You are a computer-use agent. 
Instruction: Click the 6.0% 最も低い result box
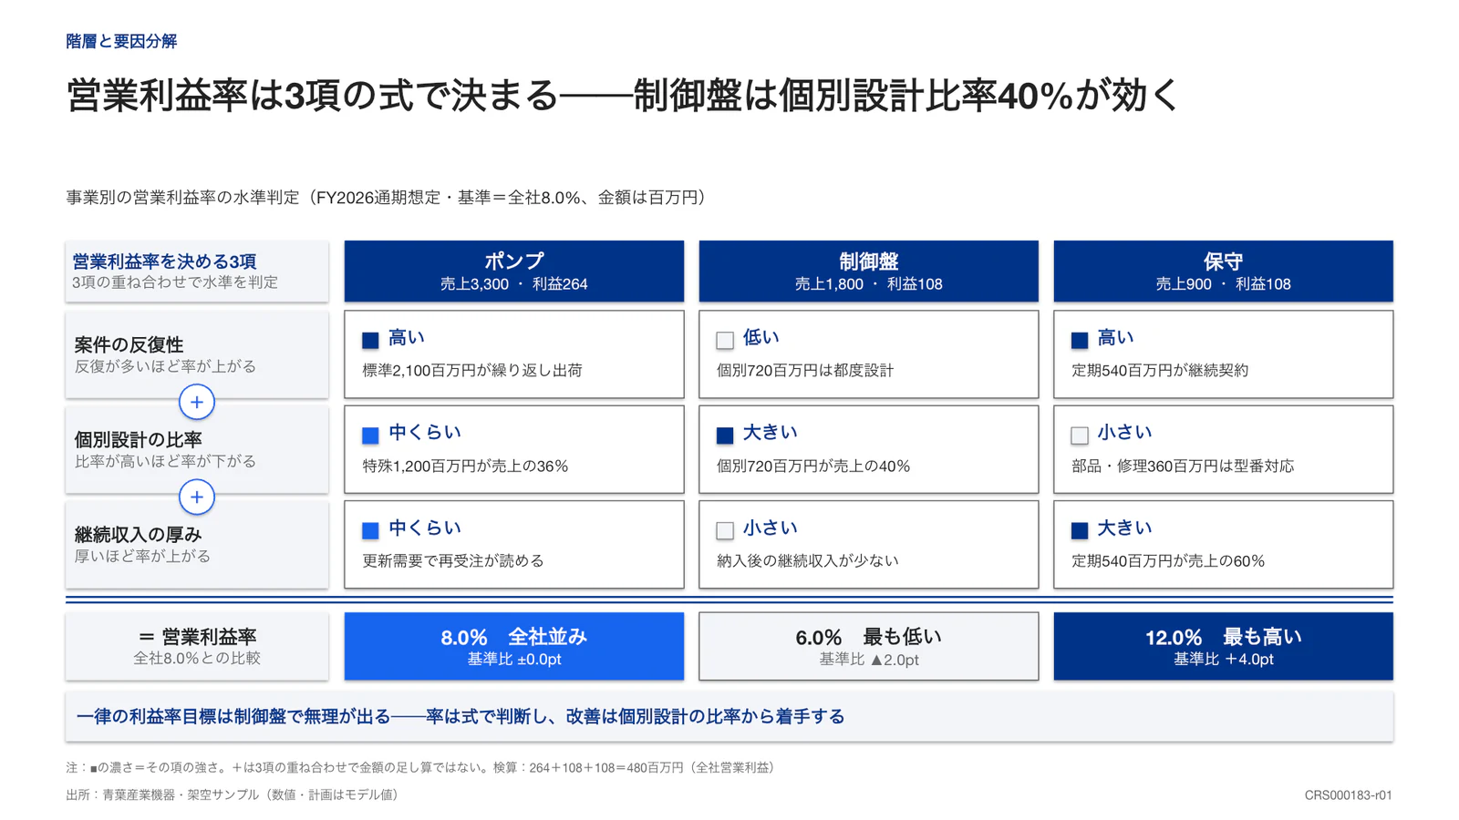[869, 646]
